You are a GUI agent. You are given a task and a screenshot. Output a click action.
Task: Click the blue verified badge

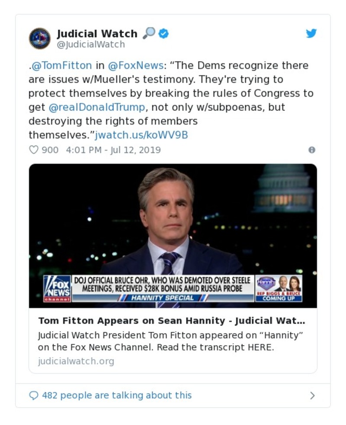click(x=163, y=33)
